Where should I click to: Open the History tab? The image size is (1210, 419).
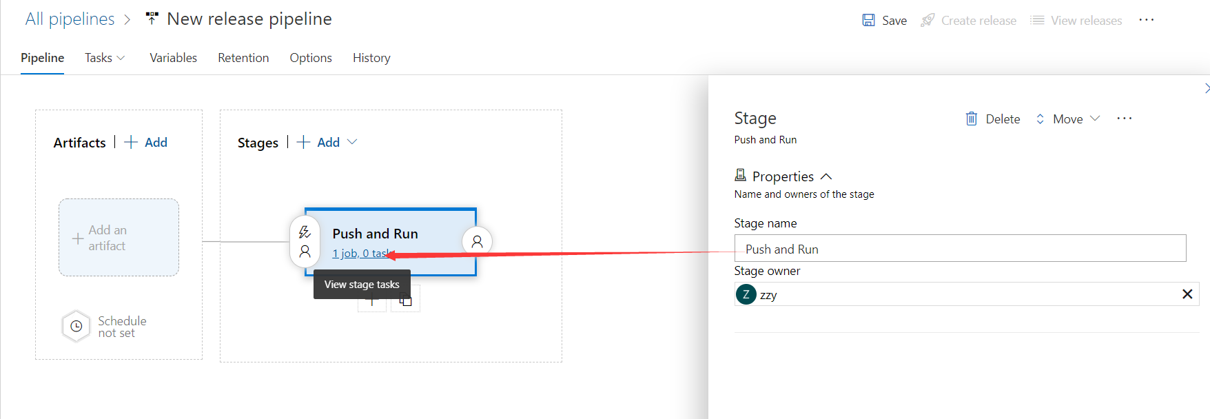371,58
